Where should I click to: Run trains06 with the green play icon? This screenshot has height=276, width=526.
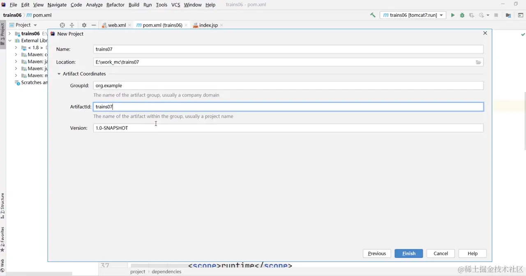click(452, 15)
